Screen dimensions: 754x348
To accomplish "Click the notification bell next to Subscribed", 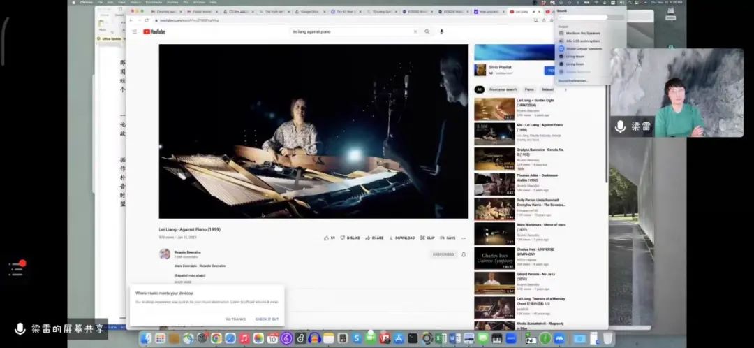I will click(x=464, y=254).
